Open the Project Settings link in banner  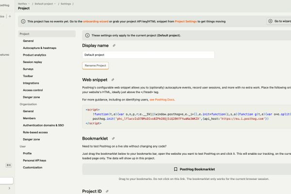(186, 21)
